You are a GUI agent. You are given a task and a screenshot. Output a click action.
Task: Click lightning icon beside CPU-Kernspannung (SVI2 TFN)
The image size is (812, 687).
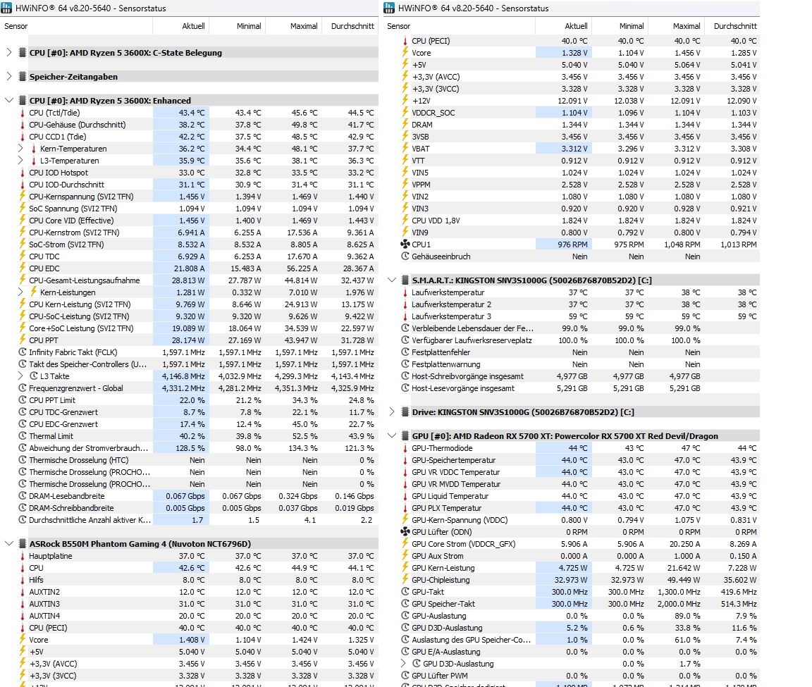click(x=23, y=196)
